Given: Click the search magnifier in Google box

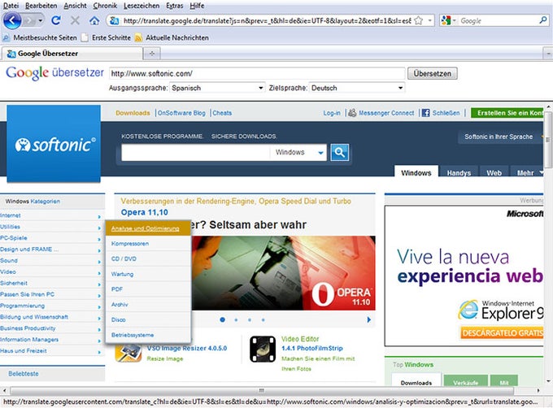Looking at the screenshot, I should pyautogui.click(x=543, y=20).
